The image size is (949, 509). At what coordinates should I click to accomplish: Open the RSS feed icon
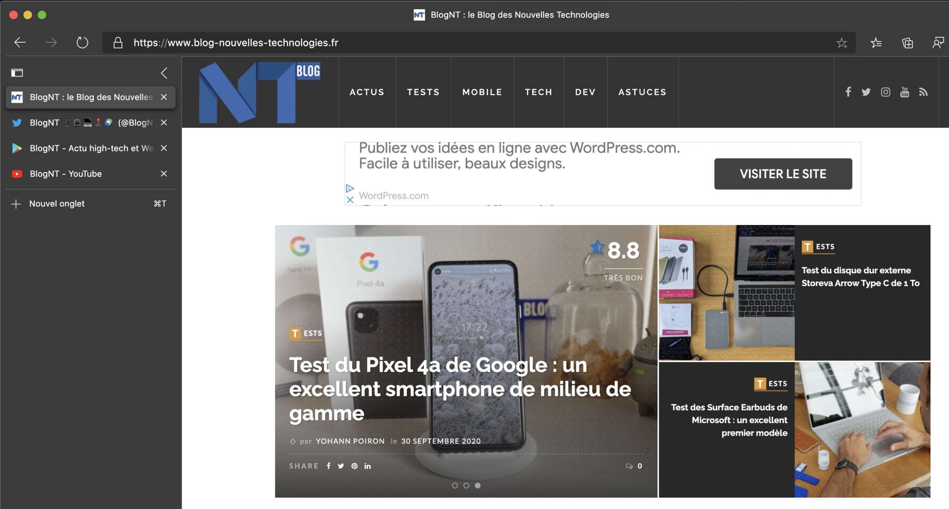(923, 92)
